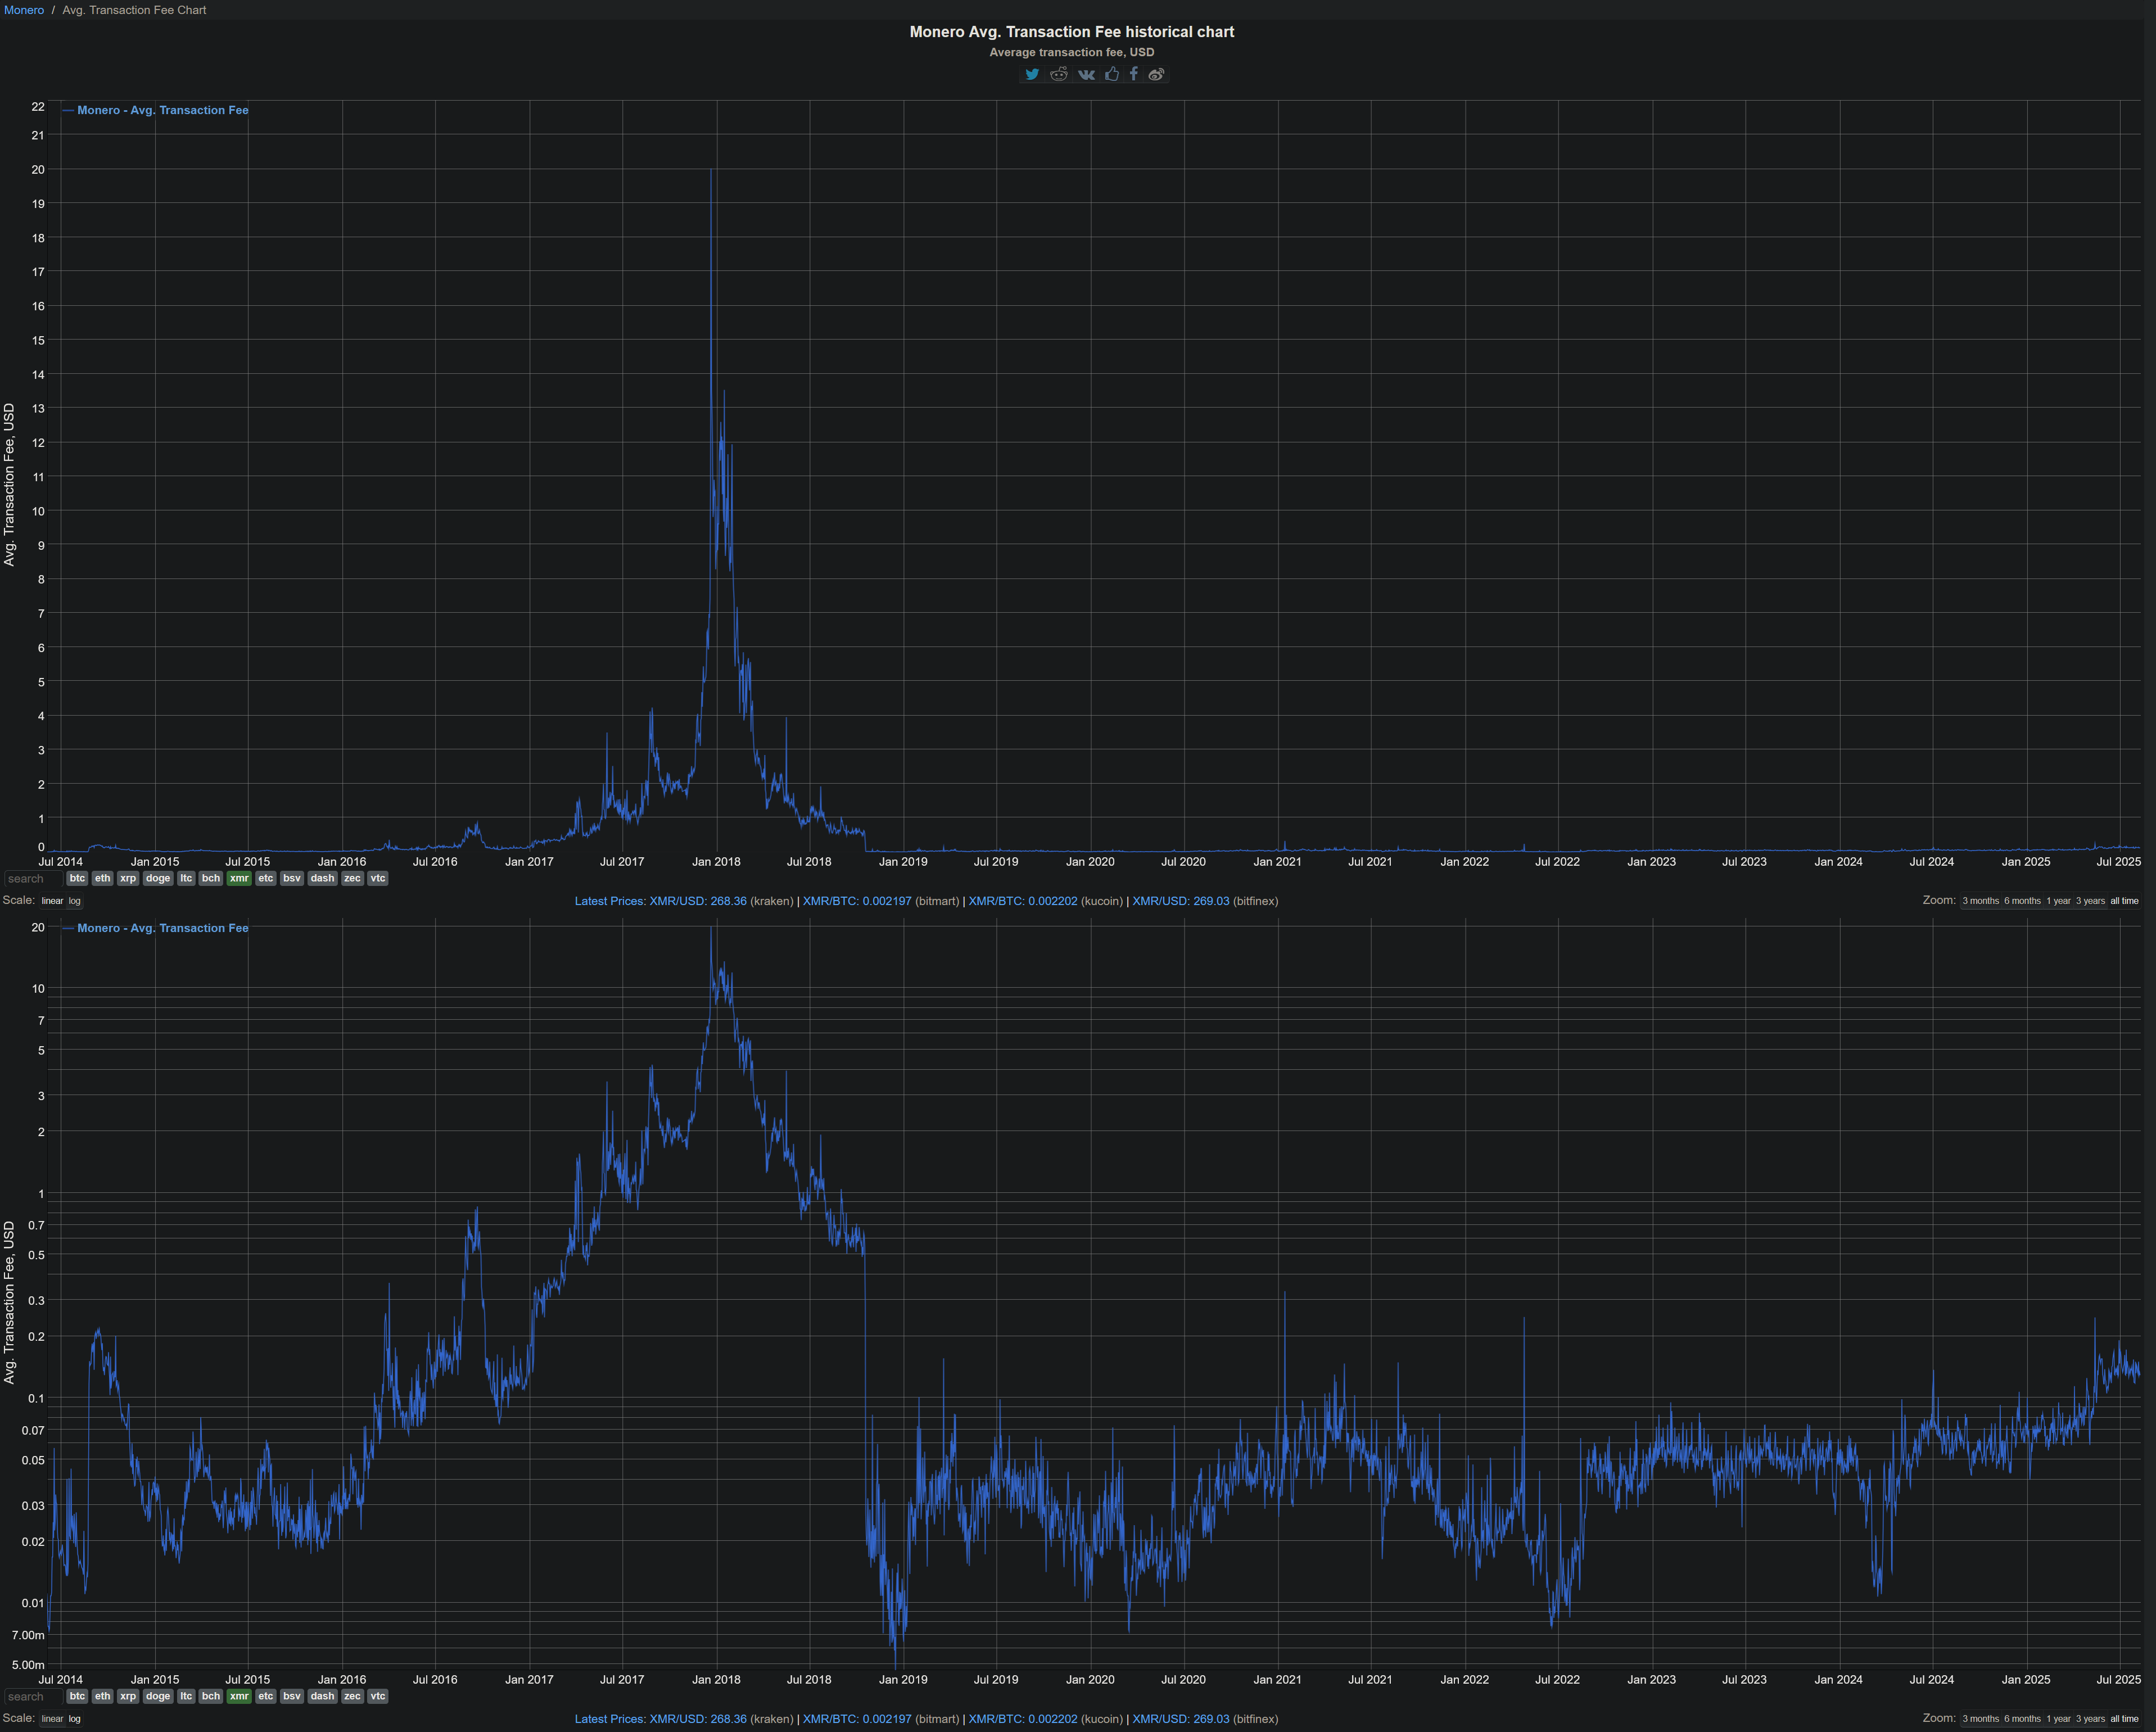Switch top chart scale to log
This screenshot has height=1732, width=2156.
point(75,901)
